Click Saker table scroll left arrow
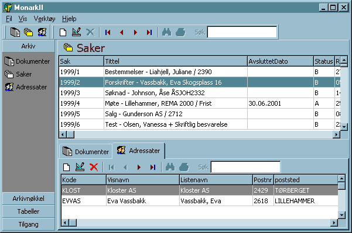352x233 pixels. [63, 134]
